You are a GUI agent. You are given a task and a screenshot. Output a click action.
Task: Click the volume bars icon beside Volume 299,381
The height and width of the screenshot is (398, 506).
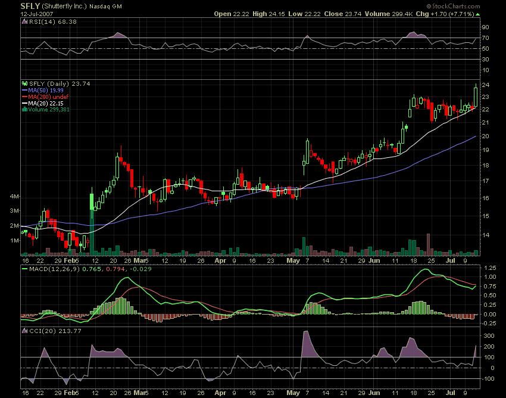coord(25,110)
